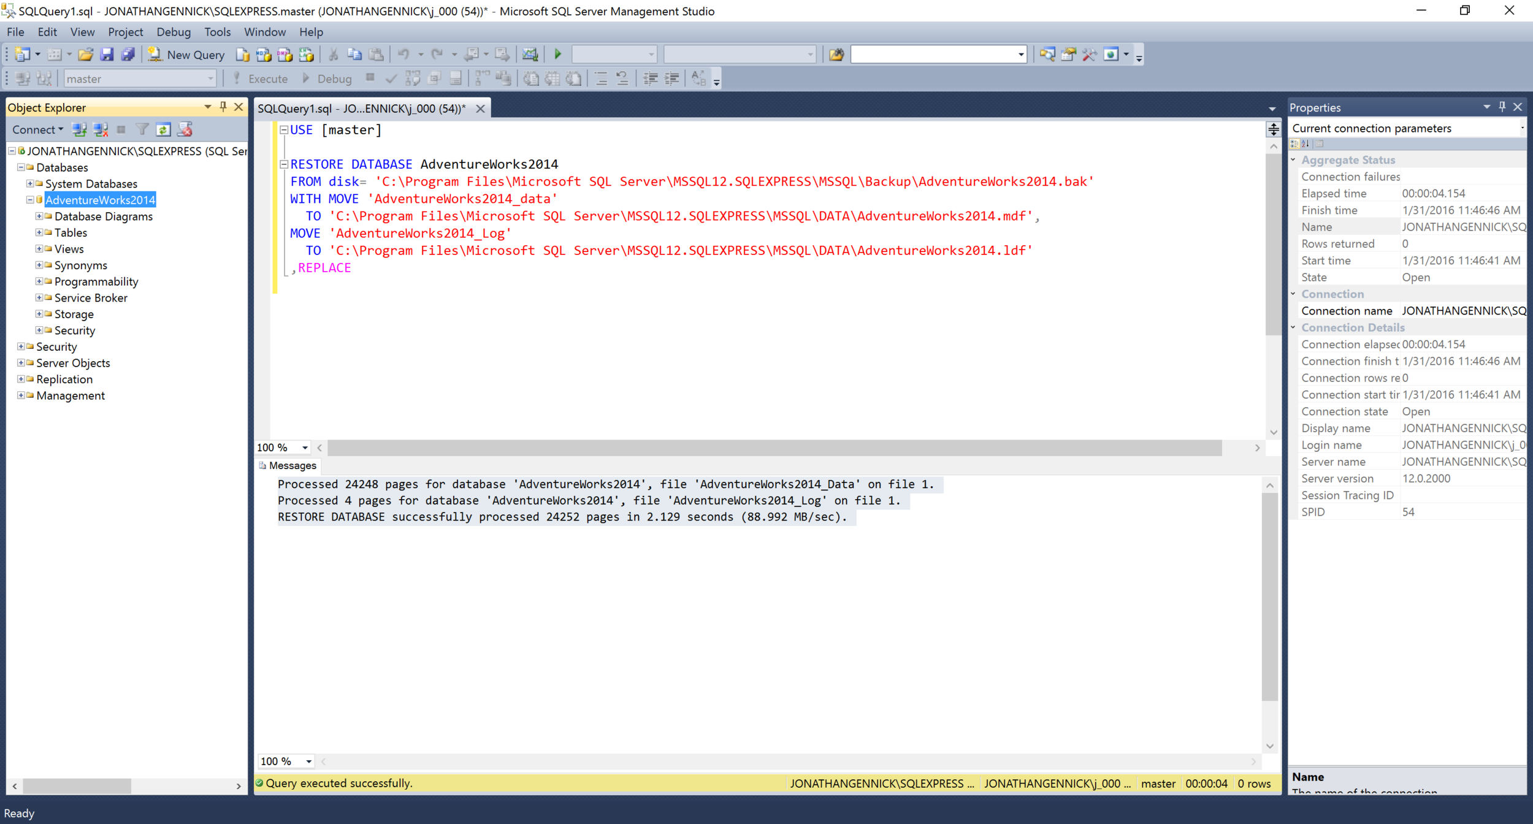The width and height of the screenshot is (1533, 824).
Task: Click Comment out selected lines icon
Action: [601, 78]
